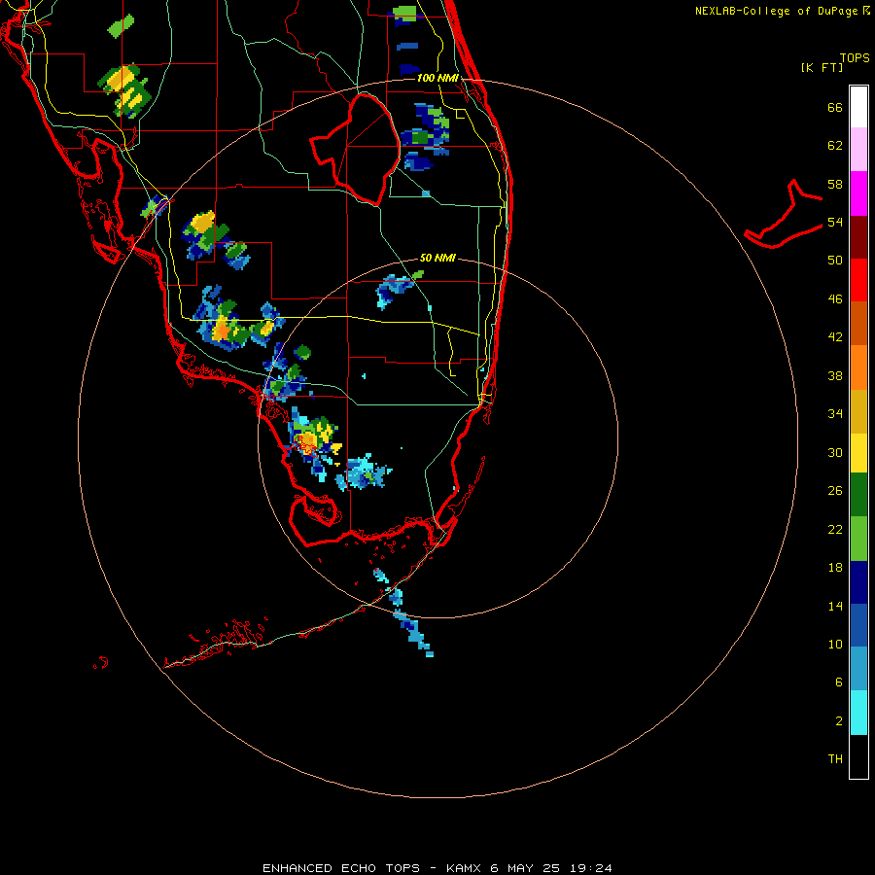The image size is (875, 875).
Task: Click the [K FT] units label
Action: [x=822, y=67]
